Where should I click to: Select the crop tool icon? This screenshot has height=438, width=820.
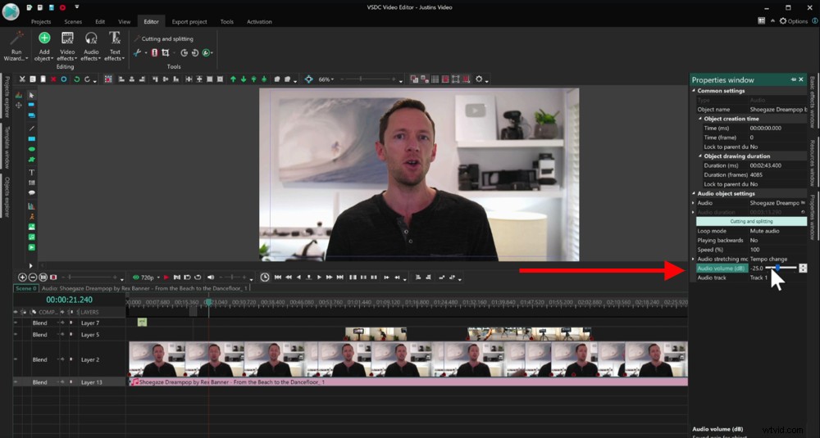coord(166,52)
